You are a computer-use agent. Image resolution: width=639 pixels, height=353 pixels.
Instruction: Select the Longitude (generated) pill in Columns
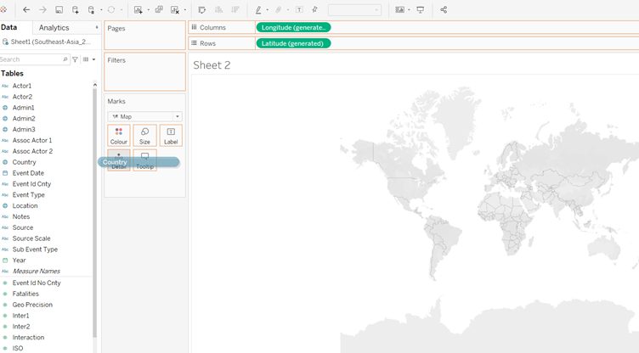293,27
